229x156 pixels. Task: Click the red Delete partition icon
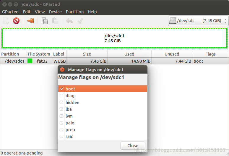(16, 21)
